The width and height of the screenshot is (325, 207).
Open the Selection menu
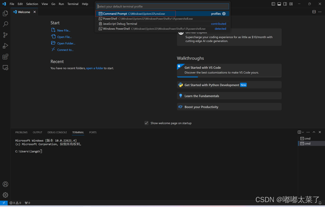click(x=32, y=4)
